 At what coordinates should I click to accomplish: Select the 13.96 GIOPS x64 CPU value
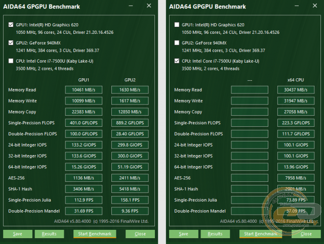tap(296, 167)
